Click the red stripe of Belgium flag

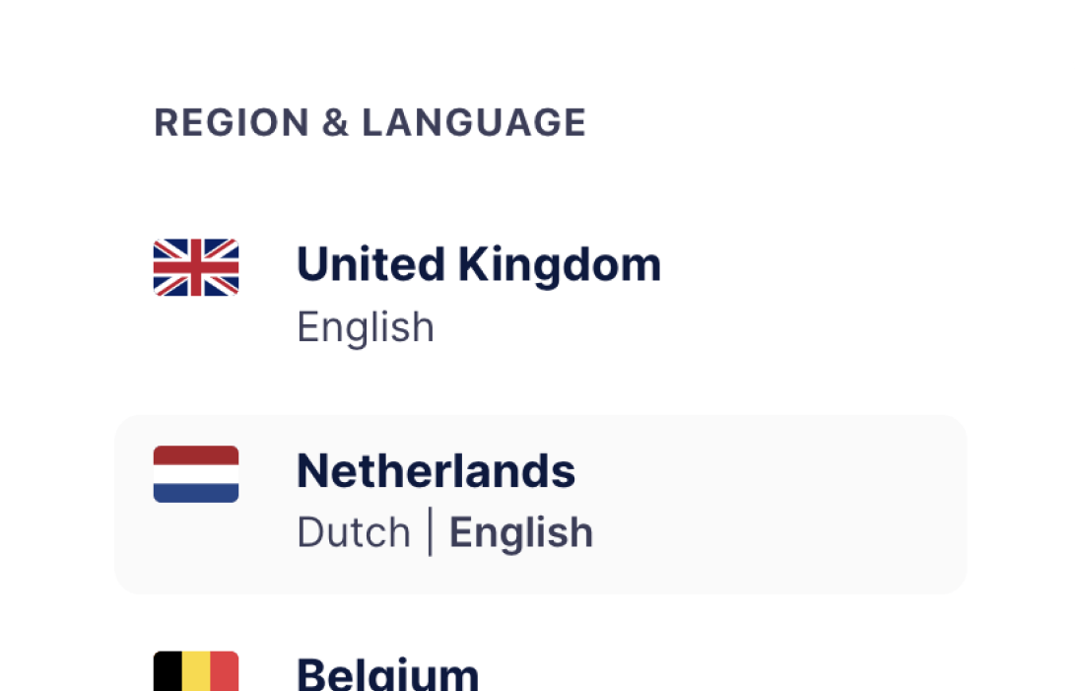point(225,672)
